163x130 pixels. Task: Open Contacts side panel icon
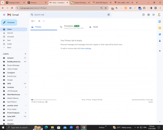point(160,41)
